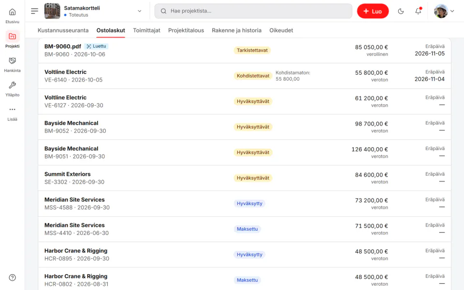
Task: Click the due date 2026-11-05
Action: tap(430, 54)
